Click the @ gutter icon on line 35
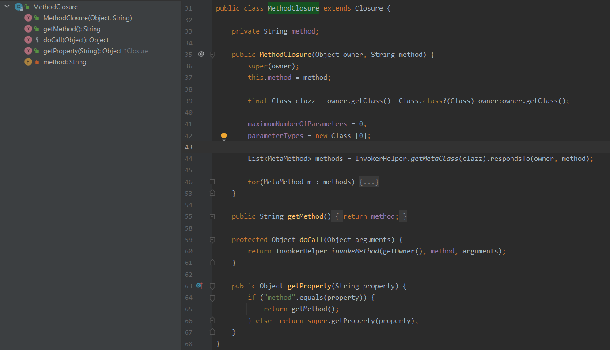Image resolution: width=610 pixels, height=350 pixels. click(x=201, y=54)
